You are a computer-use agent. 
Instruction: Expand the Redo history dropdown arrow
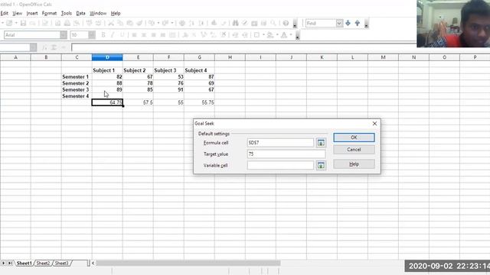[x=171, y=23]
